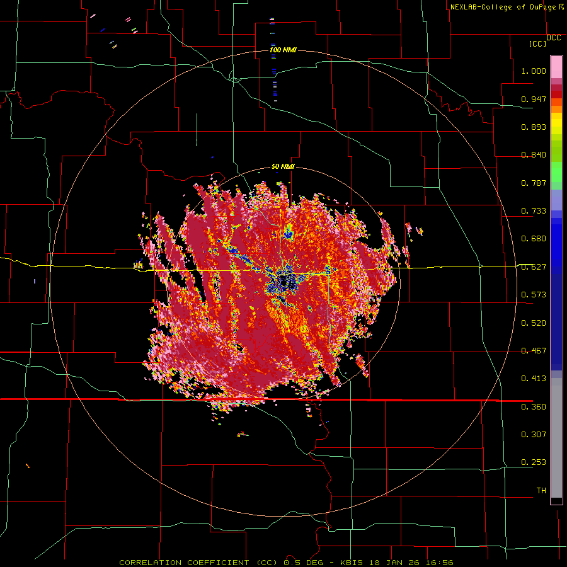Click the 100 NMI range ring label
The height and width of the screenshot is (567, 567).
(283, 50)
